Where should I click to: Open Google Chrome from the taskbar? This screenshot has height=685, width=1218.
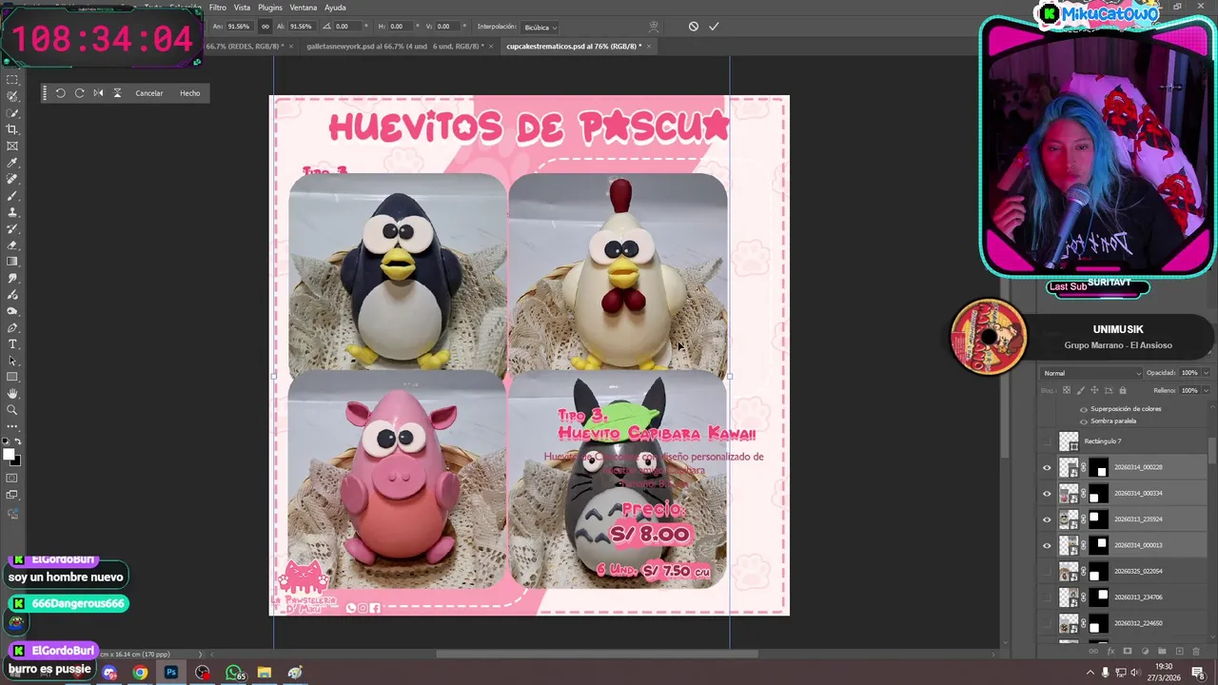tap(140, 673)
